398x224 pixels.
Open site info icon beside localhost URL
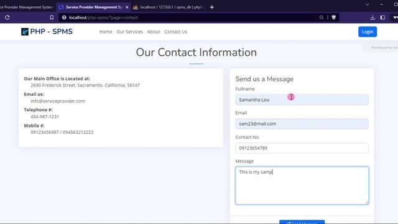(64, 17)
